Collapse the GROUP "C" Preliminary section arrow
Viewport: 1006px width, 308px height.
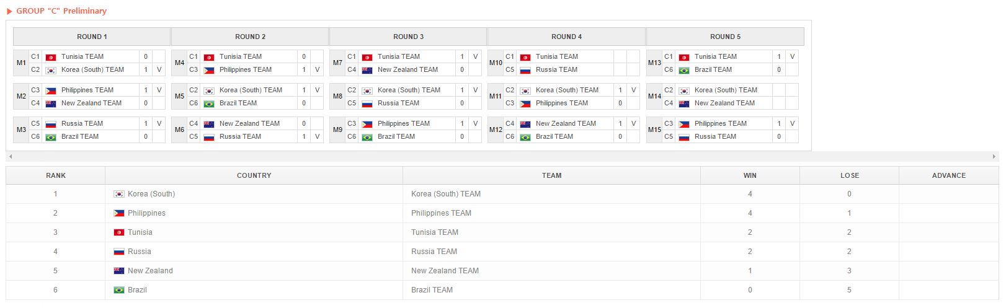tap(9, 11)
